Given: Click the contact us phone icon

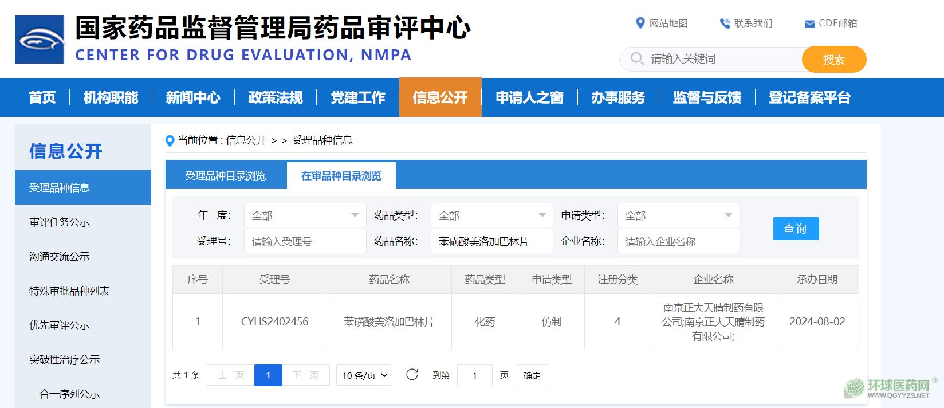Looking at the screenshot, I should point(725,23).
